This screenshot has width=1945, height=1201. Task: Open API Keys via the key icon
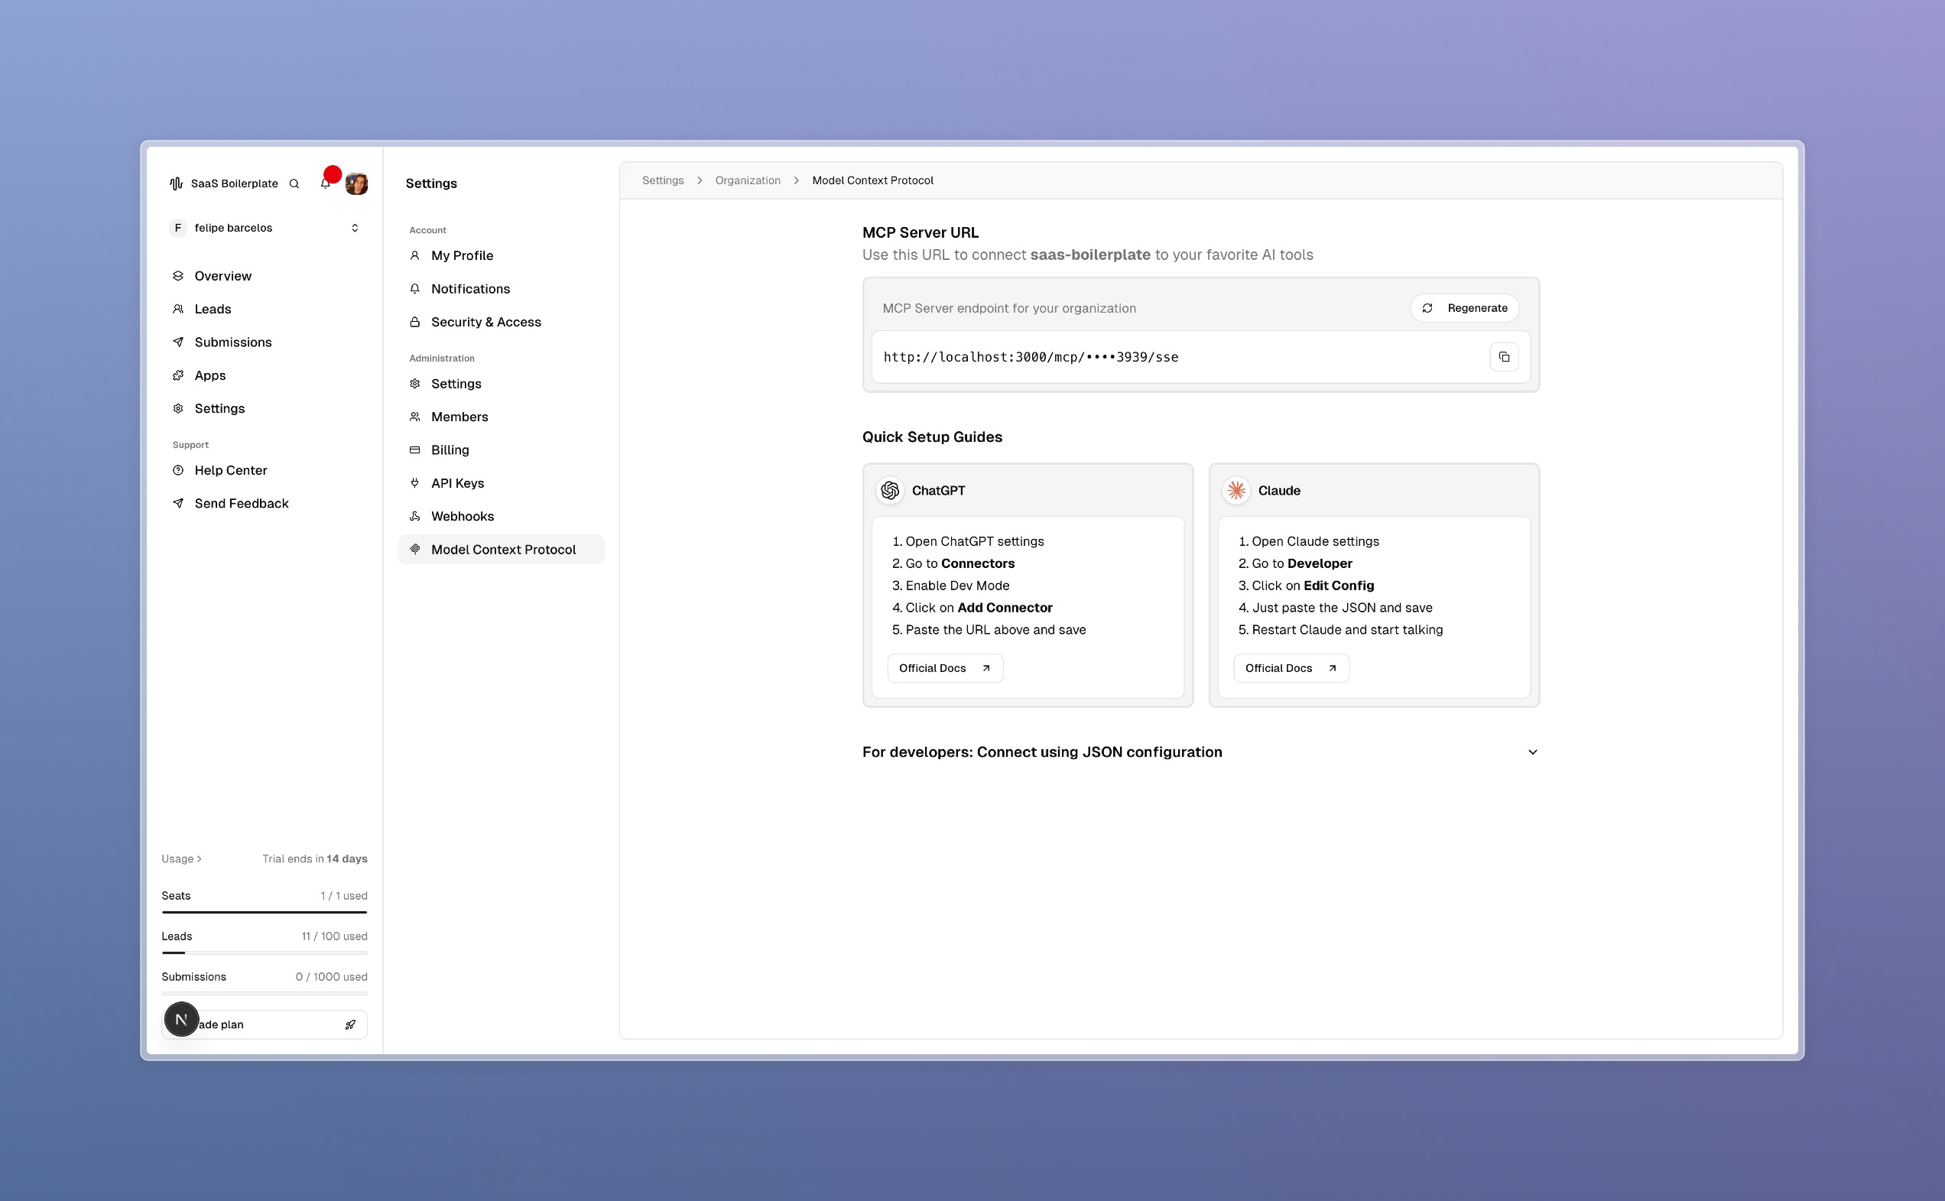click(414, 483)
